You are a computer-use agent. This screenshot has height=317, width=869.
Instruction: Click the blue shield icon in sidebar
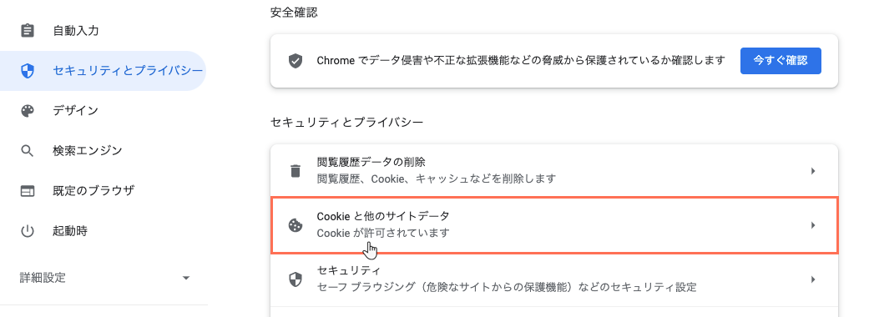[28, 71]
